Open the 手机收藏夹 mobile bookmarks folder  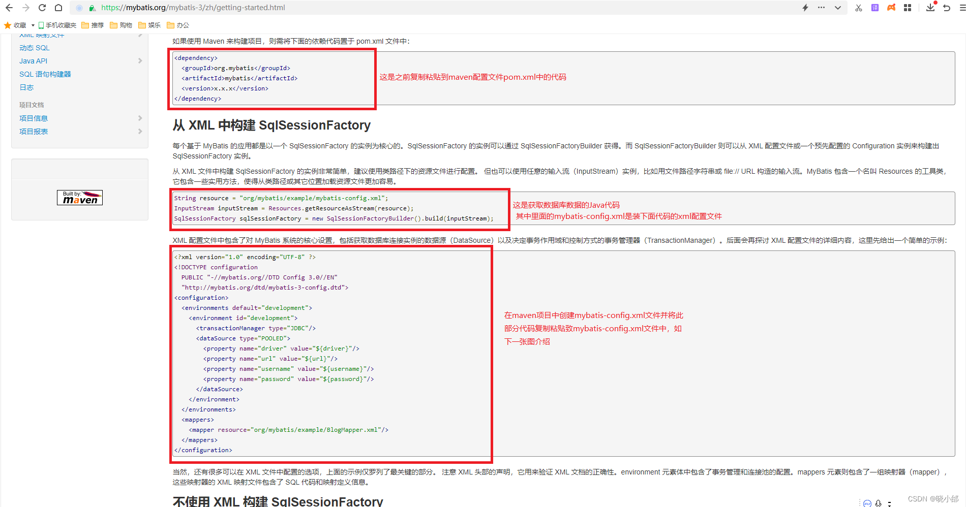pyautogui.click(x=57, y=25)
